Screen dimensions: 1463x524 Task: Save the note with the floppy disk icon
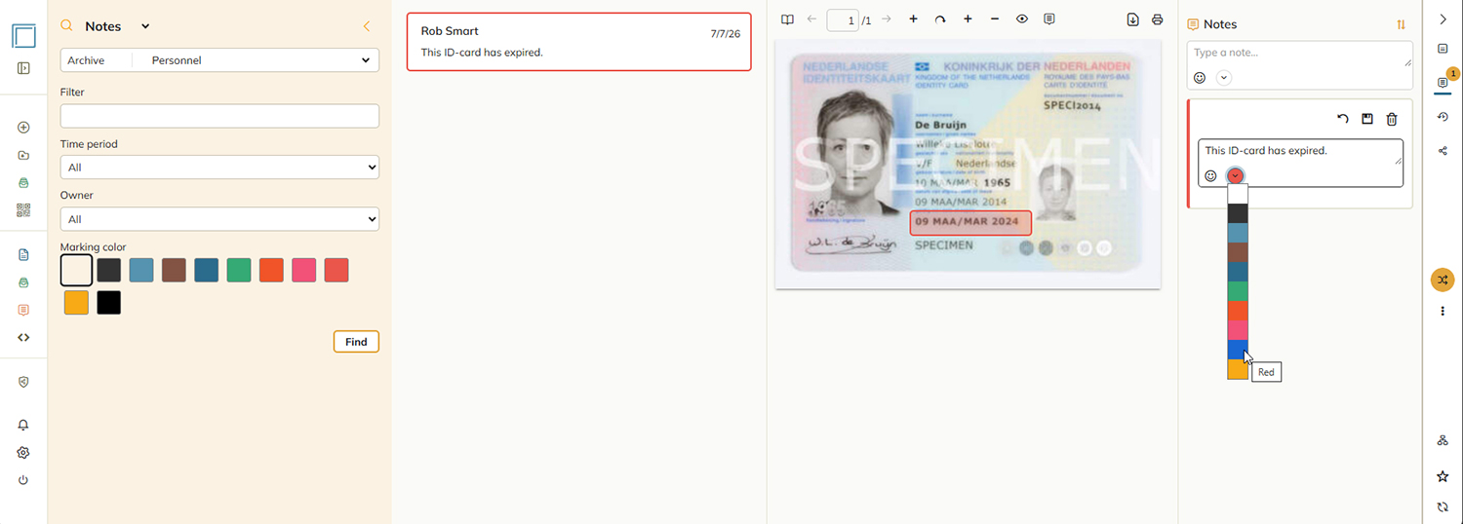pyautogui.click(x=1367, y=119)
